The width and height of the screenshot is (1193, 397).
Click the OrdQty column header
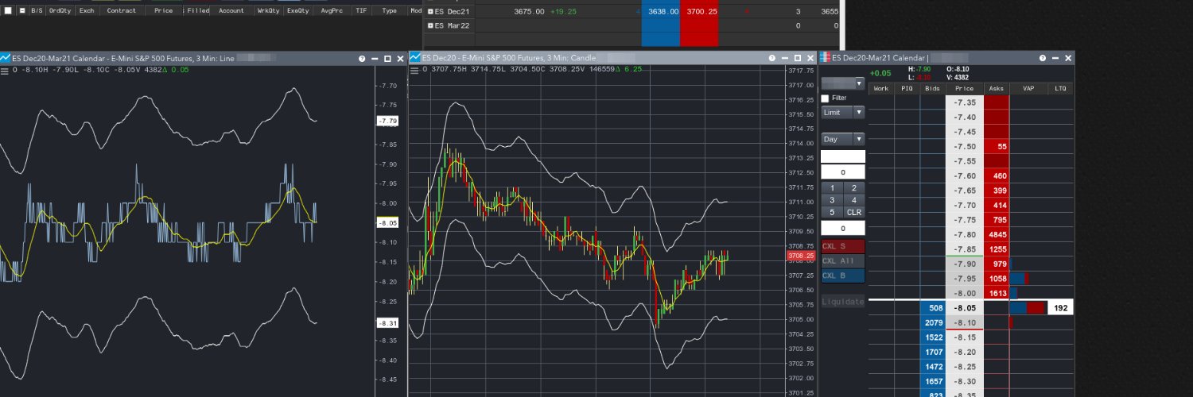tap(59, 11)
